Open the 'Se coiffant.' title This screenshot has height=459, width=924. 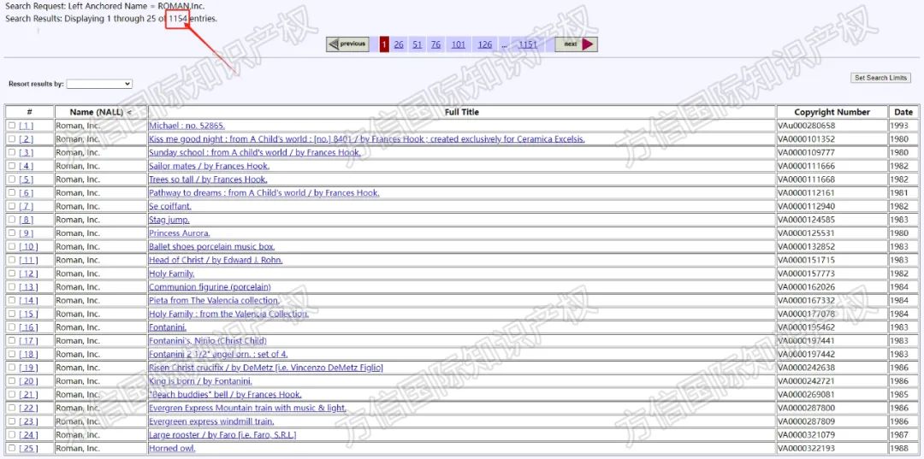169,207
